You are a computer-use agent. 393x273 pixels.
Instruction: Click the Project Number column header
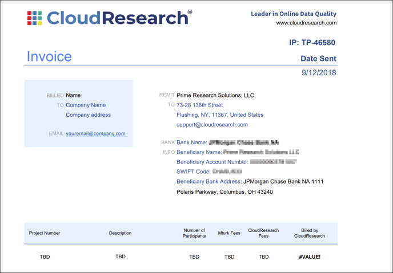[x=45, y=233]
